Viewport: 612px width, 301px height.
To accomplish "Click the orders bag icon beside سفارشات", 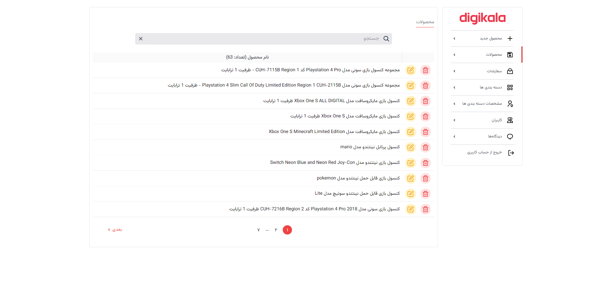I will pyautogui.click(x=510, y=71).
